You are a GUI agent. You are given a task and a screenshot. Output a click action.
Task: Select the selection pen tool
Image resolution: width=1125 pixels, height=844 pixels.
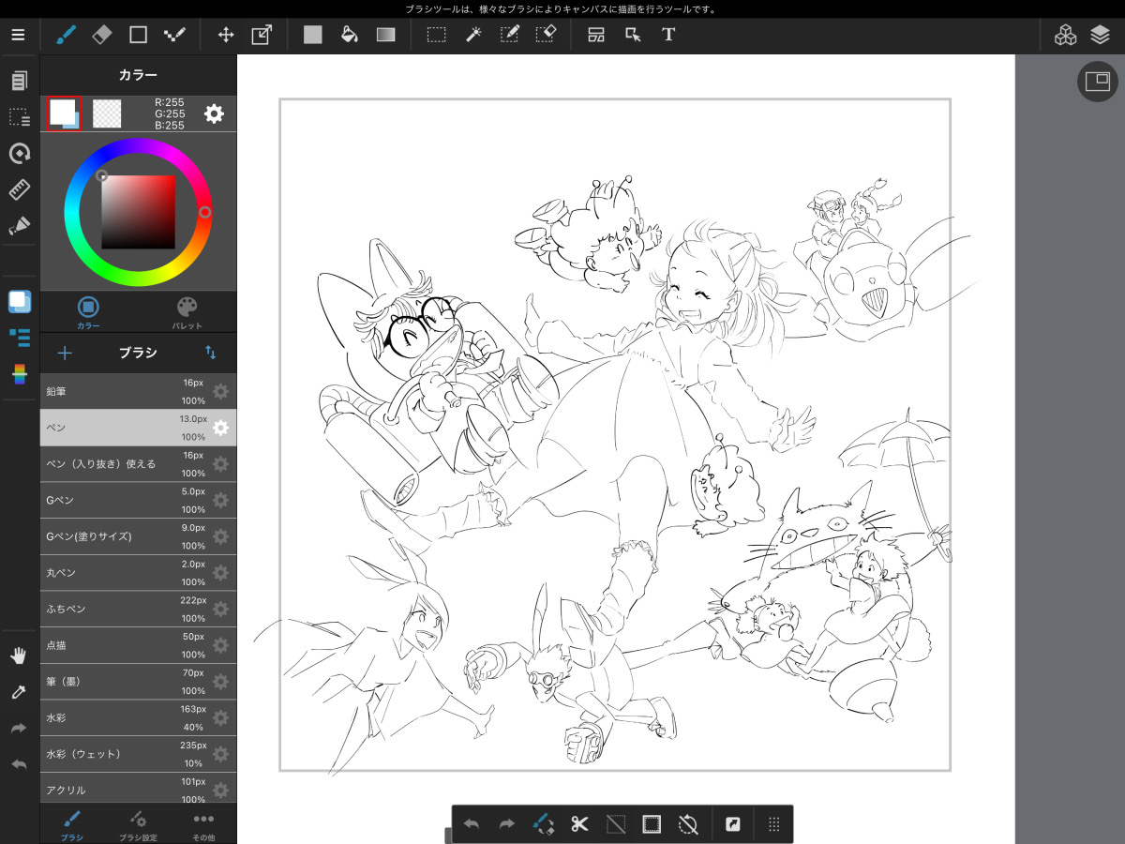[x=510, y=35]
